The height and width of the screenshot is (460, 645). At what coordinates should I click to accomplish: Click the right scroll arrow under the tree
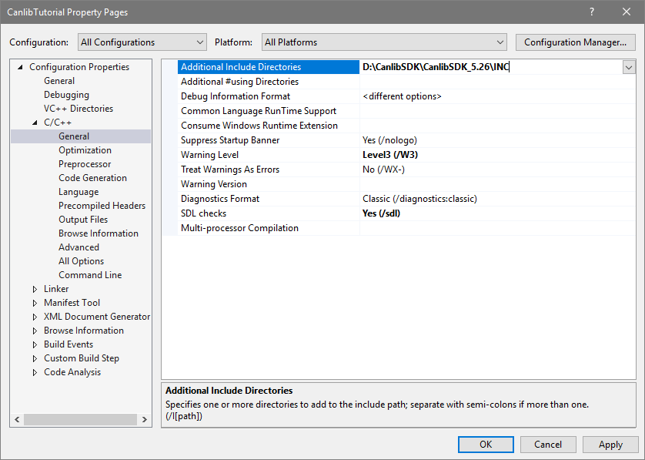tap(144, 418)
